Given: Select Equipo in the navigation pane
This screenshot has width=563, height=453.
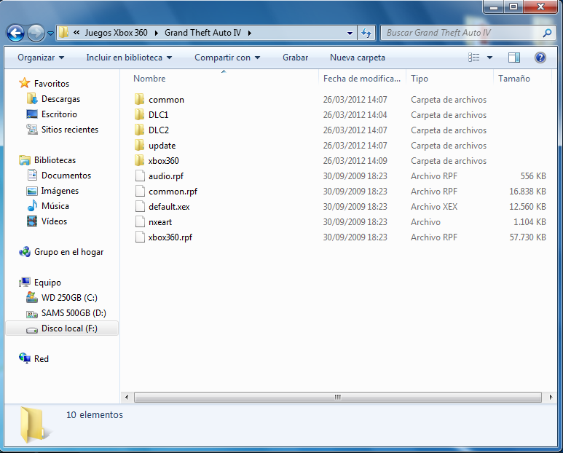Looking at the screenshot, I should (x=47, y=283).
